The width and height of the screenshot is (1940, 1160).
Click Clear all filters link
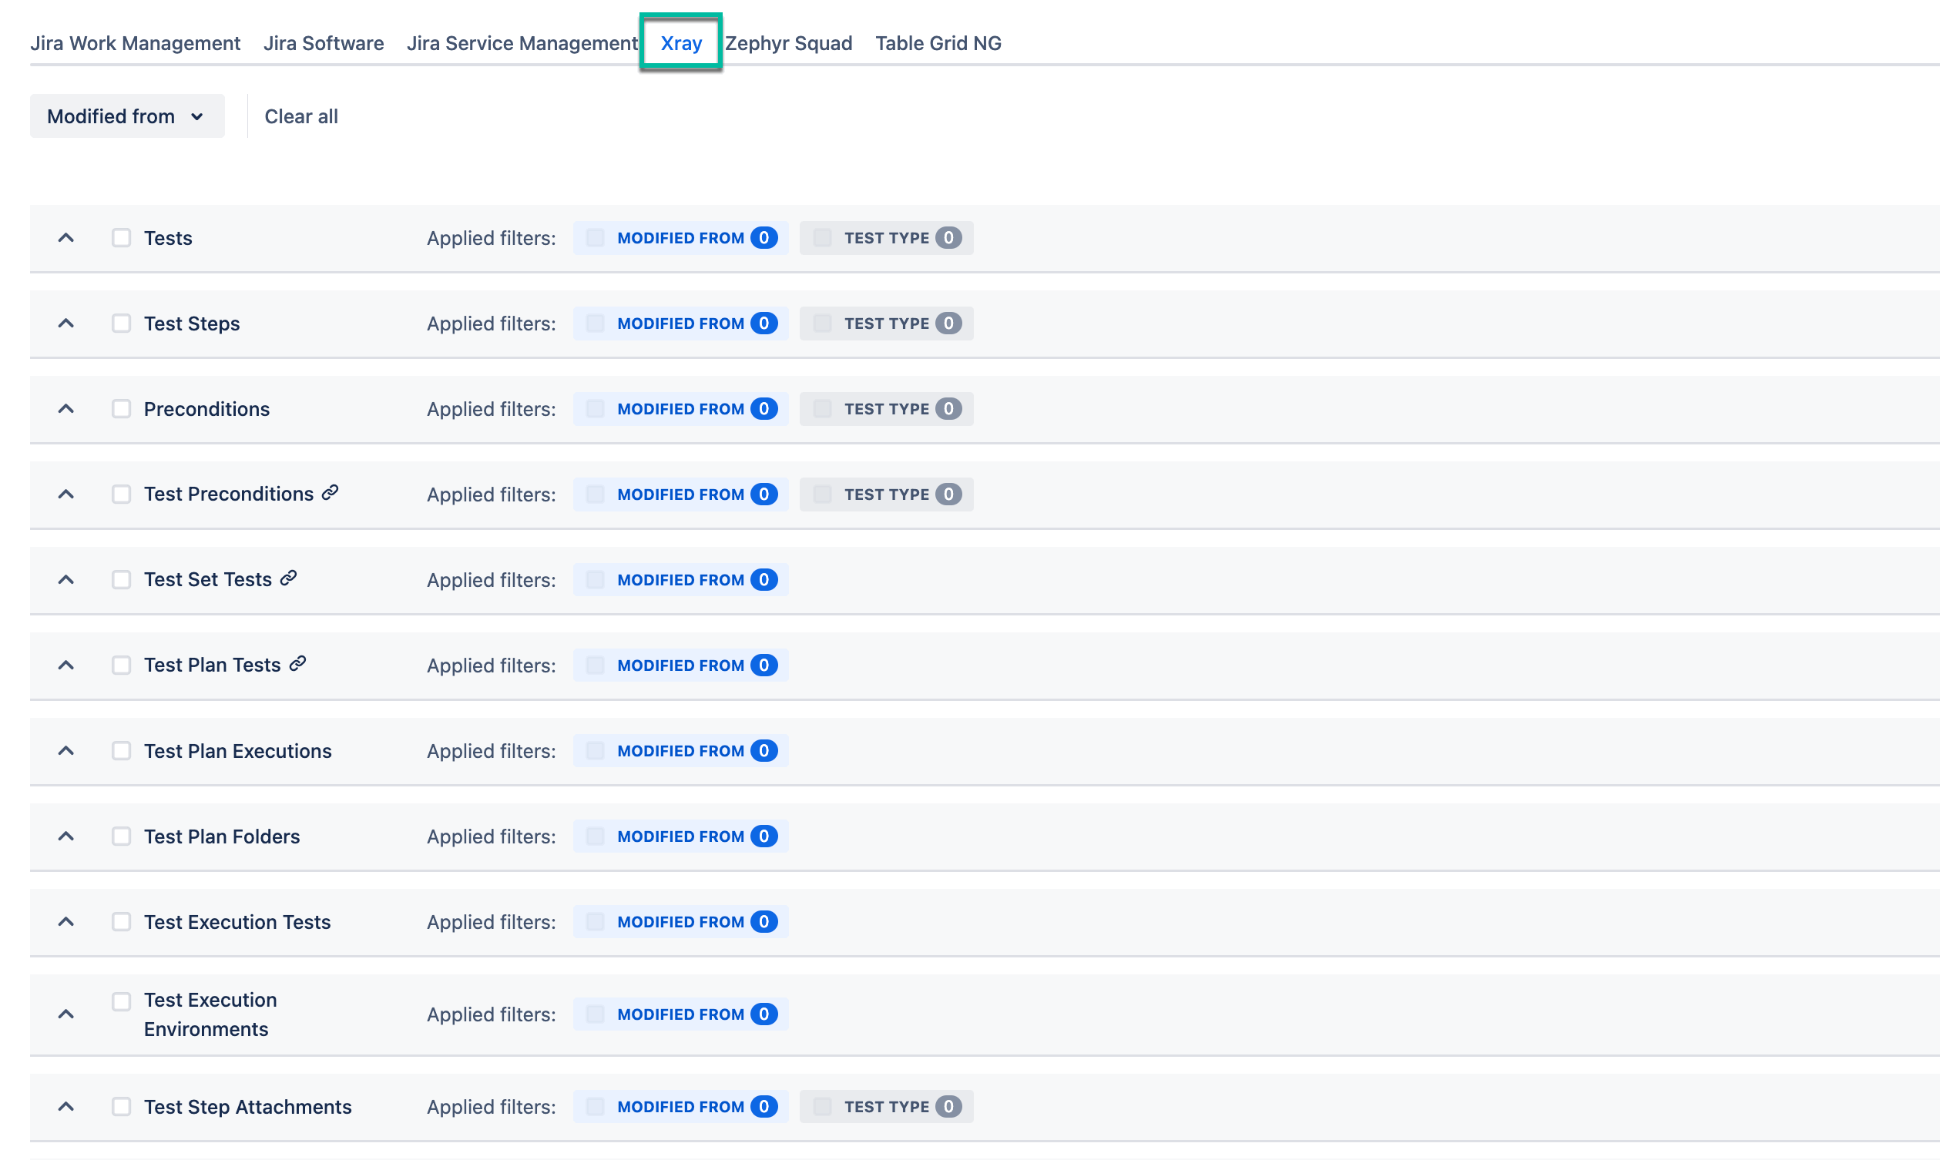301,116
